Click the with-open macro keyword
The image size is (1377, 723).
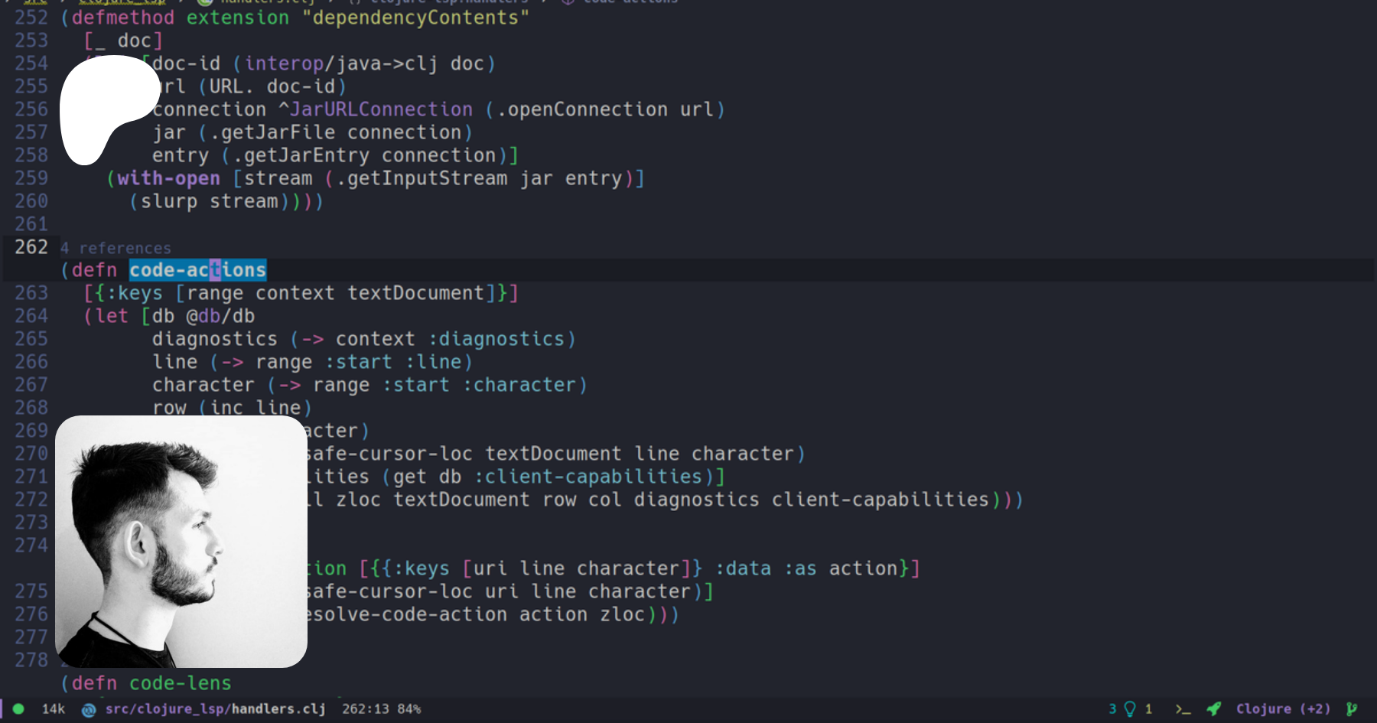[168, 178]
